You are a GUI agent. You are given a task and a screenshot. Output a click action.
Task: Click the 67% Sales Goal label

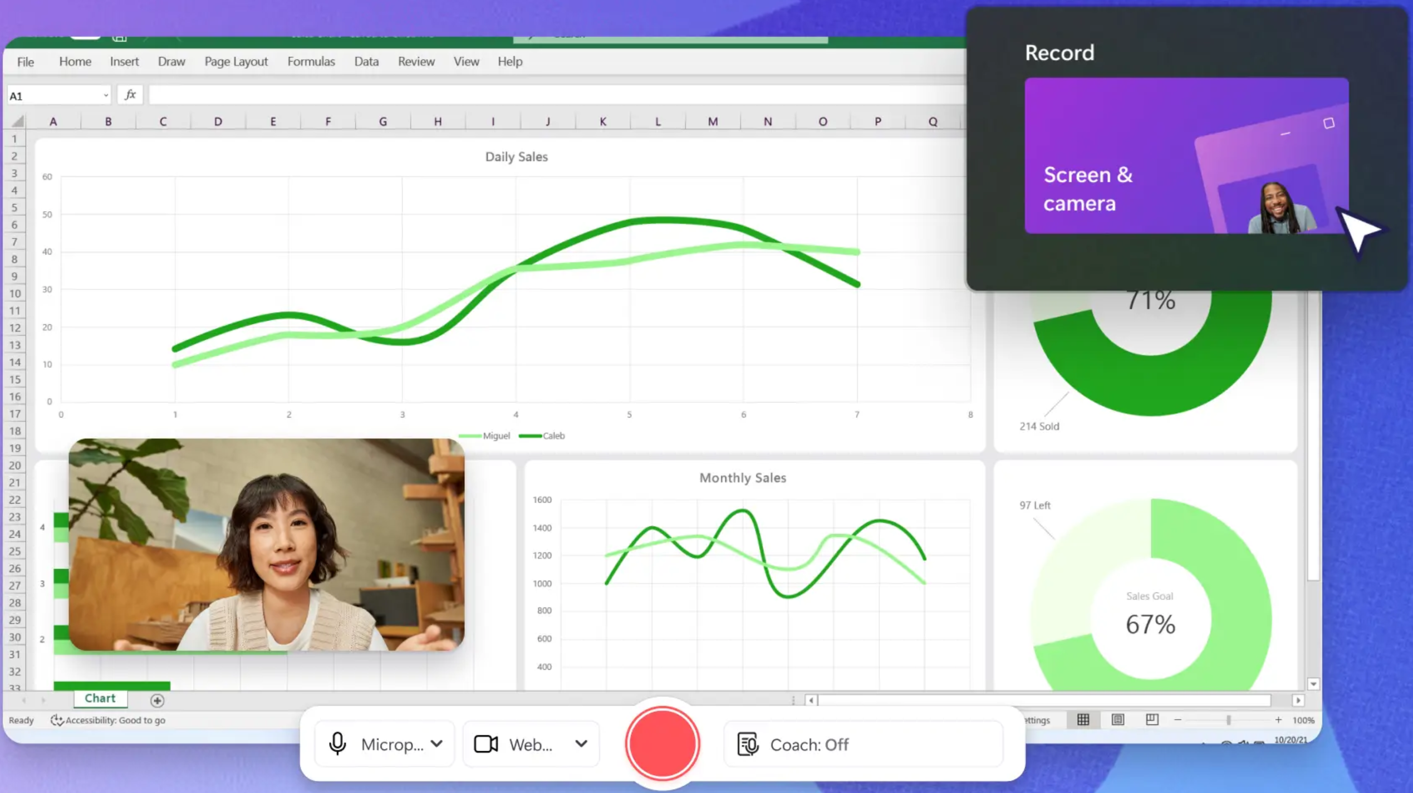(x=1150, y=624)
